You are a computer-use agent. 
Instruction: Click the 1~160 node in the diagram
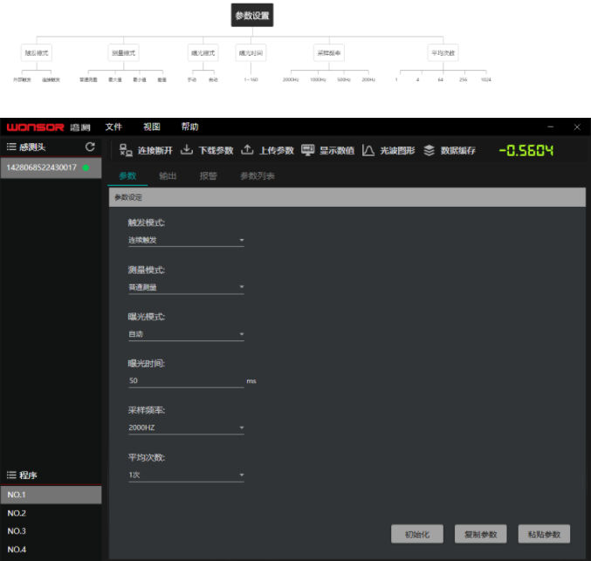coord(251,79)
